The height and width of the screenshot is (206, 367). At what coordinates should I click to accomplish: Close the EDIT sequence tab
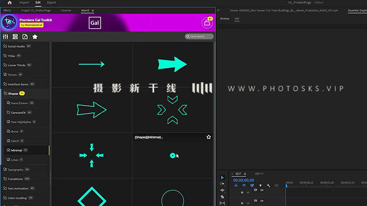pos(232,174)
